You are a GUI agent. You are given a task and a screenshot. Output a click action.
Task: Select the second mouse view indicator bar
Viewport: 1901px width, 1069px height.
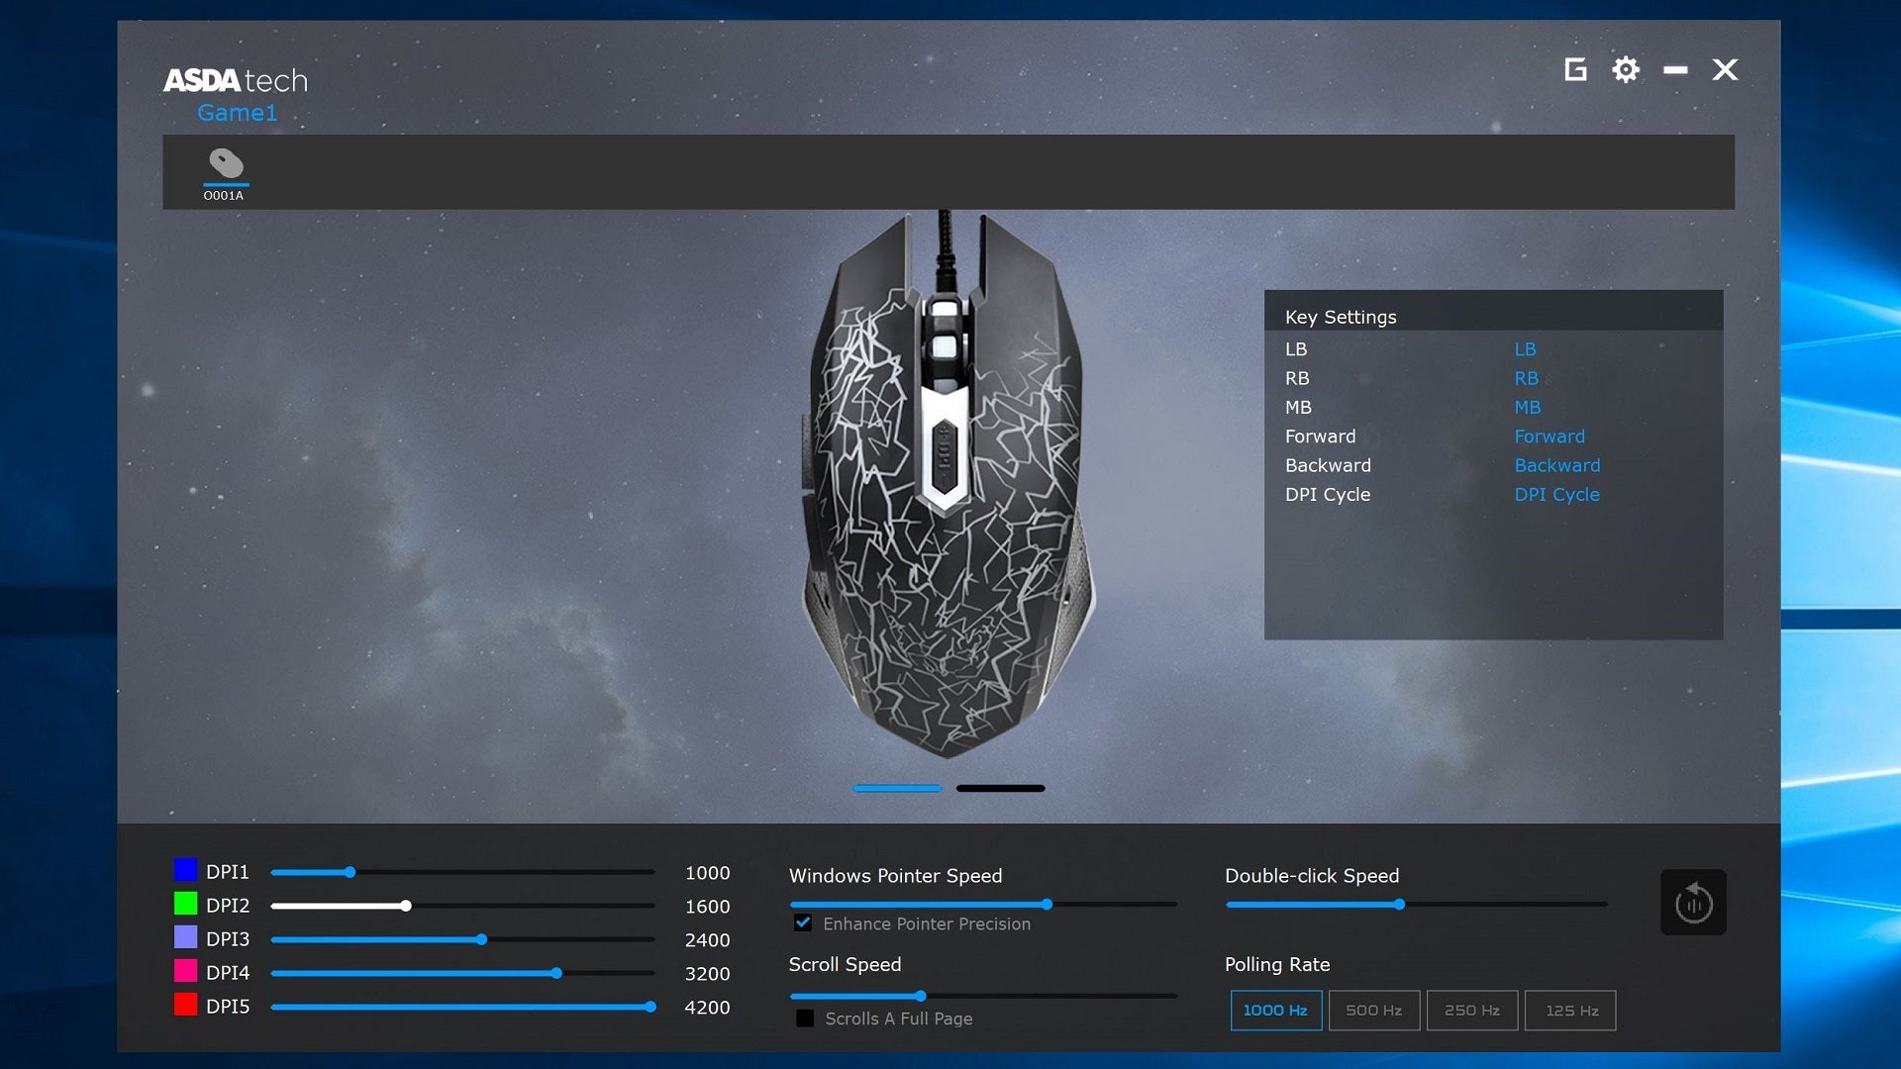(1000, 788)
